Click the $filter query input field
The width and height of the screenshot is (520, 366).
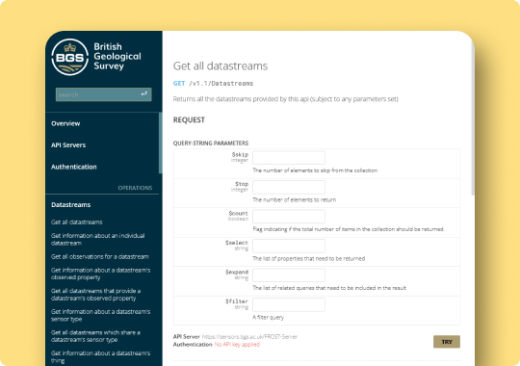(x=289, y=304)
